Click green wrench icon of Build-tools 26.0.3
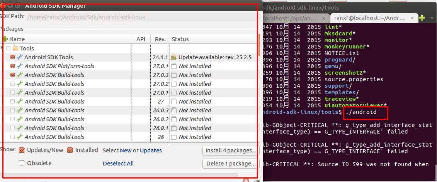Viewport: 437px width, 182px height. tap(19, 110)
